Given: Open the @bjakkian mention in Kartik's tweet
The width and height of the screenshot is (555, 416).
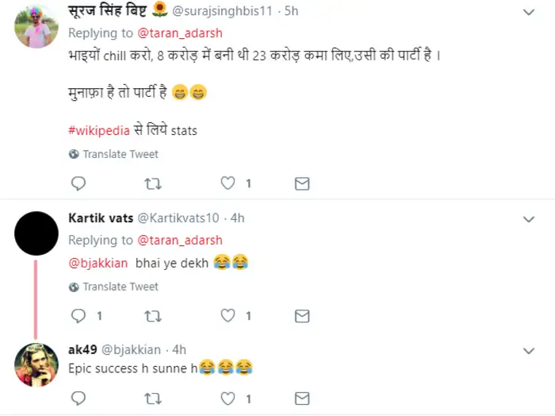Looking at the screenshot, I should click(98, 262).
